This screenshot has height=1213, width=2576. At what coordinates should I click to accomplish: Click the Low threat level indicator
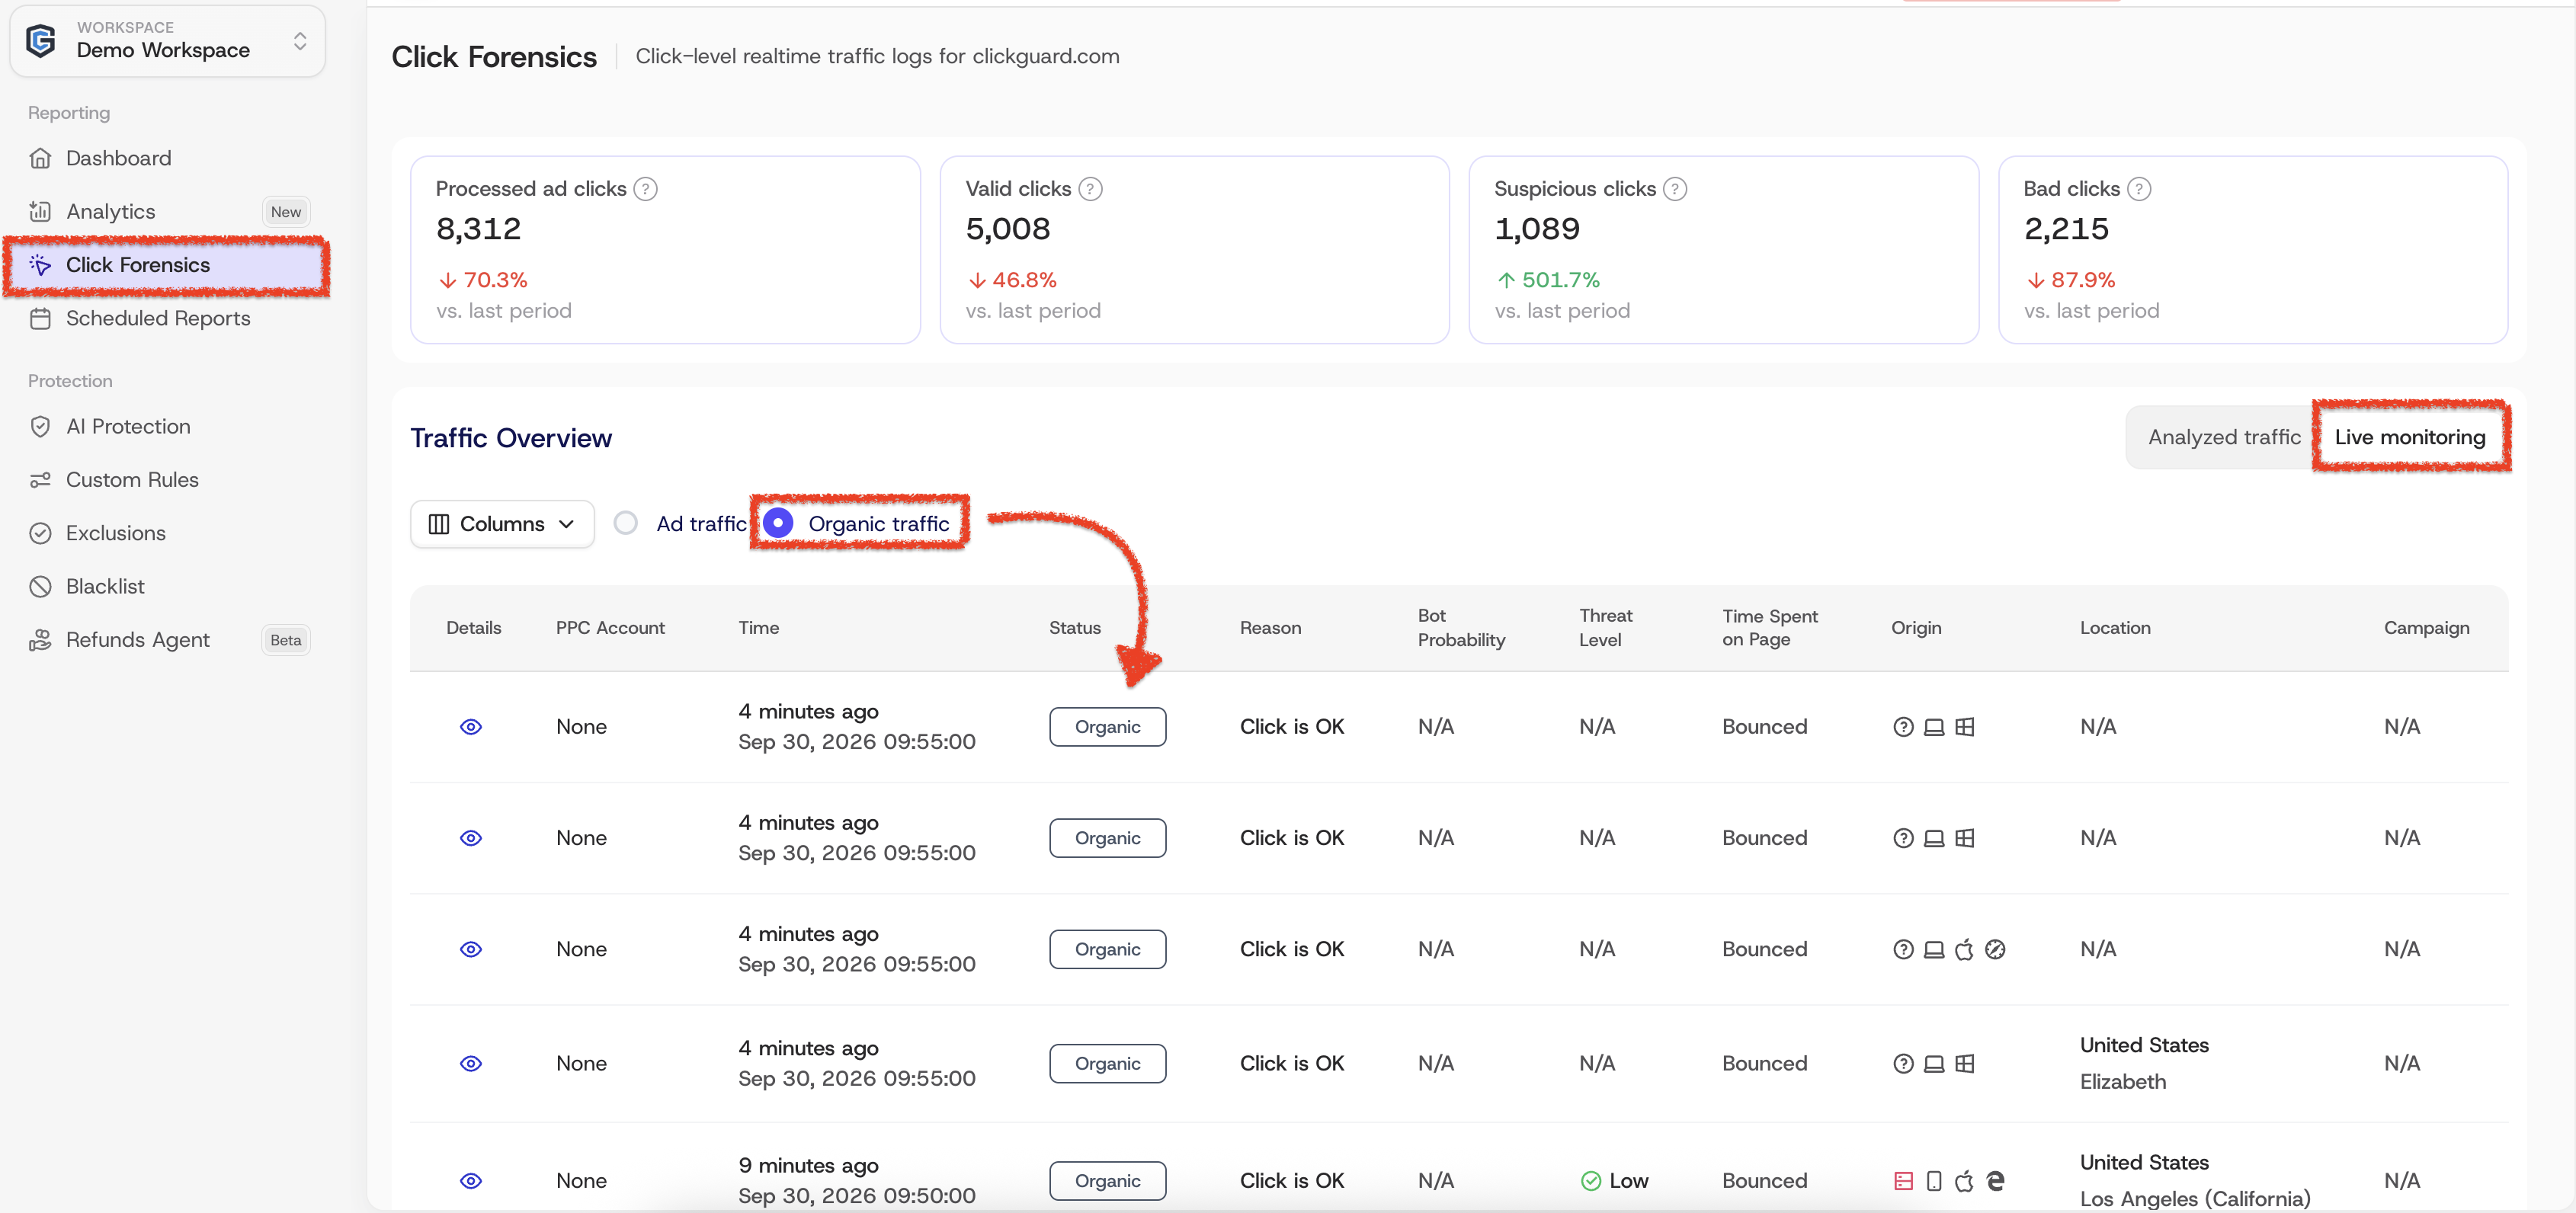pyautogui.click(x=1614, y=1181)
